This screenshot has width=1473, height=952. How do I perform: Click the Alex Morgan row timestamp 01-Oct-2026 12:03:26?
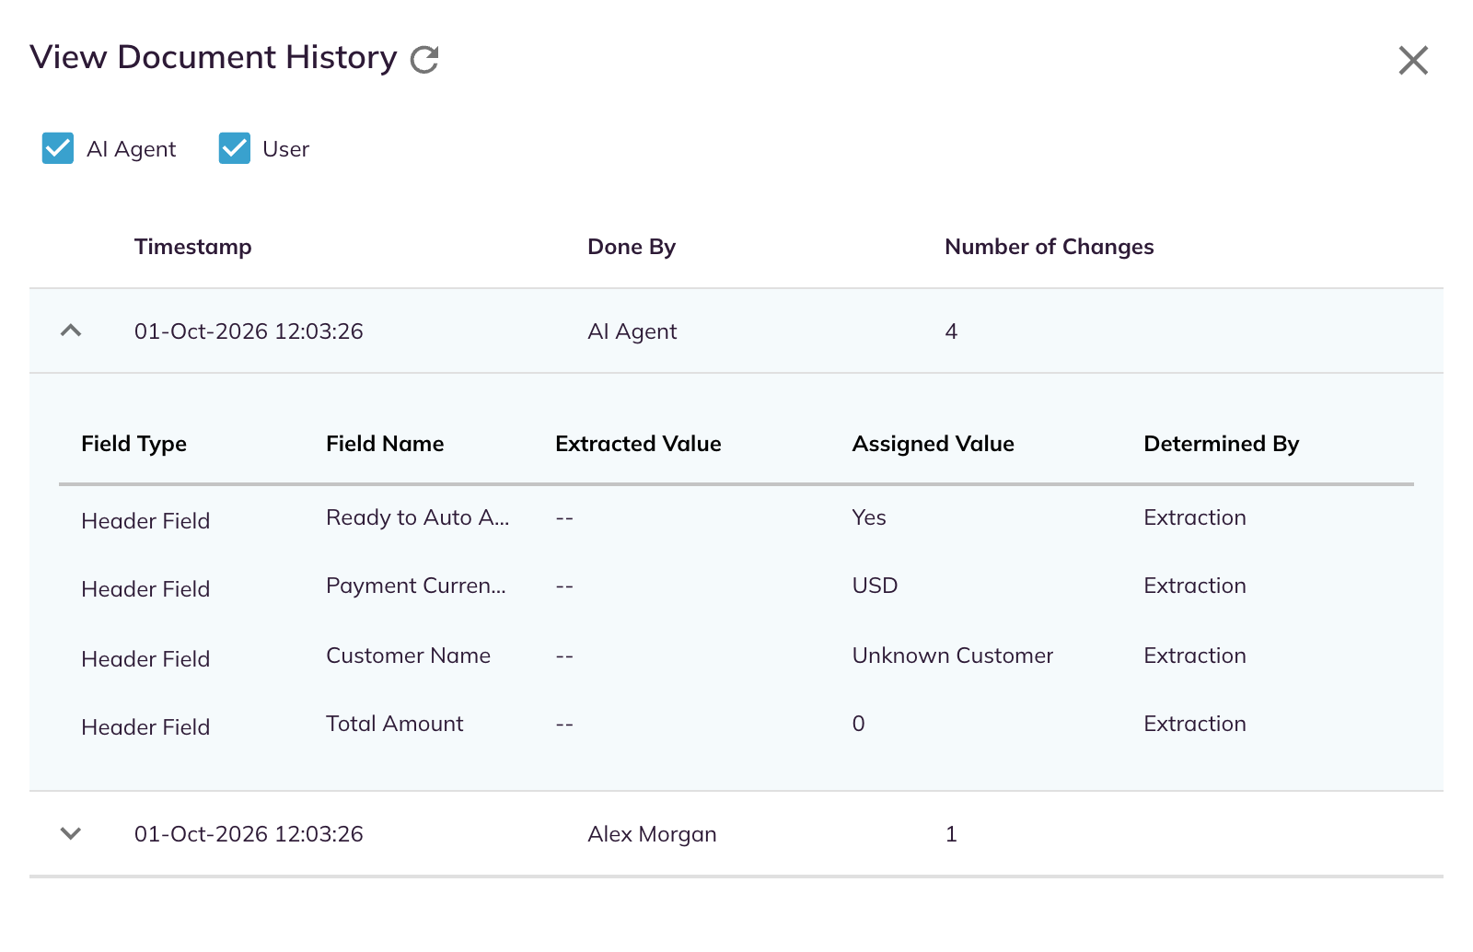pos(249,834)
